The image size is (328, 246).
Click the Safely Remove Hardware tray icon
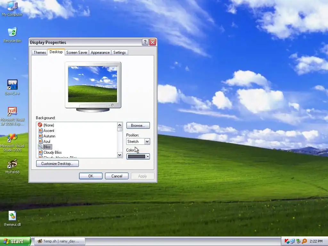298,241
